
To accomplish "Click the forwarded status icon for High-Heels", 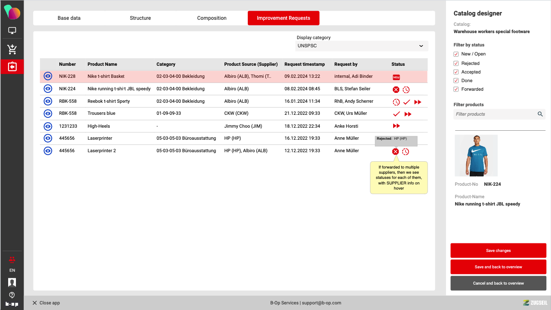I will coord(396,126).
